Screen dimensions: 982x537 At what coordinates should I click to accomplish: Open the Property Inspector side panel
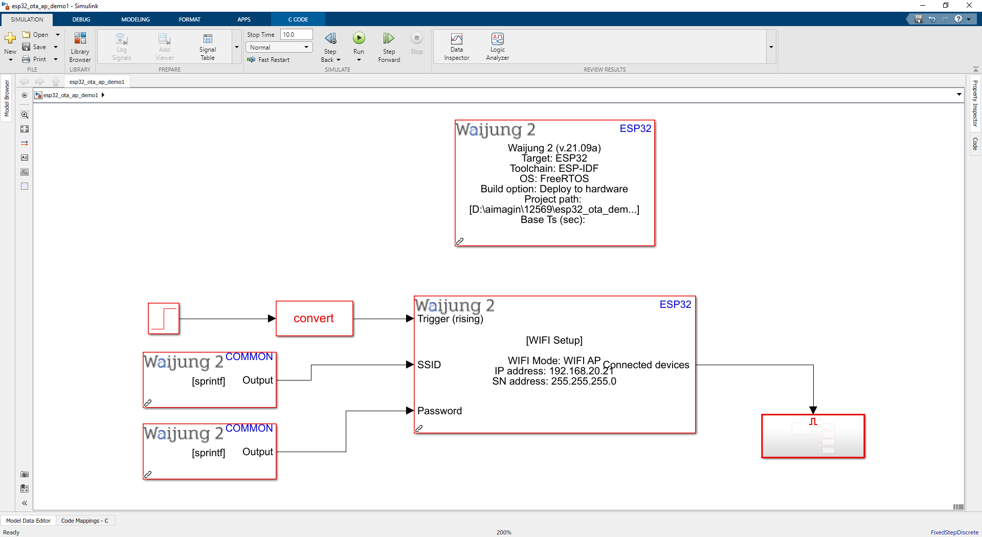point(975,104)
